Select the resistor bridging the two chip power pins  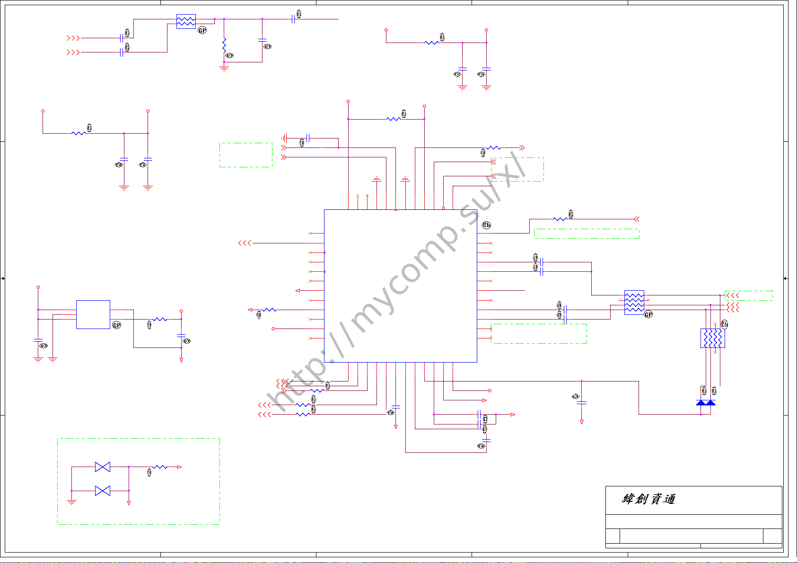(x=393, y=119)
